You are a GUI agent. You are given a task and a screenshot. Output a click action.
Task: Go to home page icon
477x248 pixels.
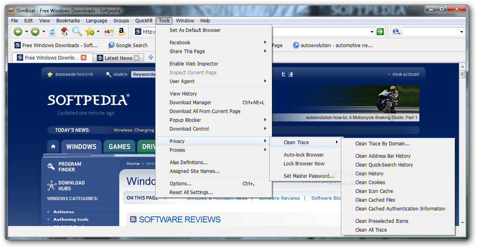click(x=64, y=31)
